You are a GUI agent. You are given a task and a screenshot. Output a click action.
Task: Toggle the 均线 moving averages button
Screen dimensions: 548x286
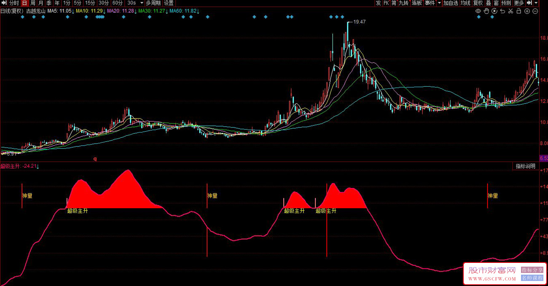point(465,3)
